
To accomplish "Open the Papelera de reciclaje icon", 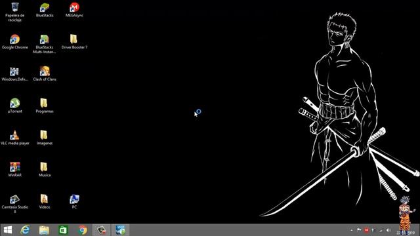I will (14, 12).
